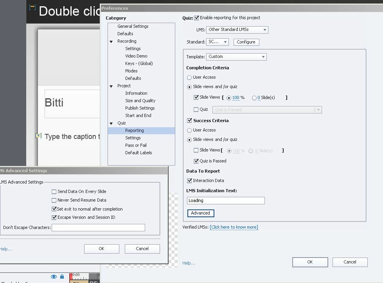Click Don't Escape Characters field
The width and height of the screenshot is (383, 283).
point(99,227)
